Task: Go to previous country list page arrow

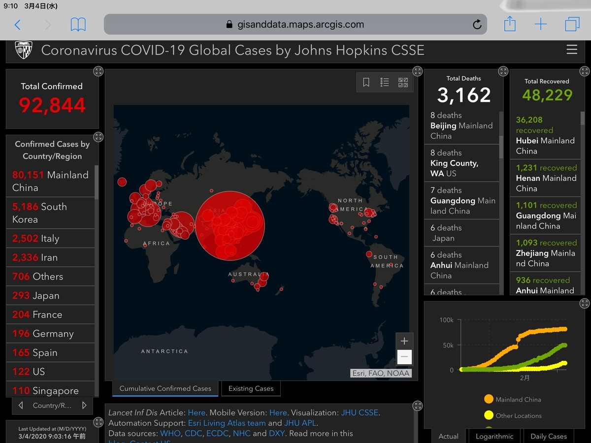Action: click(x=21, y=406)
